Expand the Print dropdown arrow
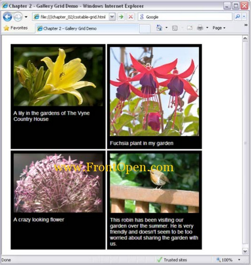Image resolution: width=251 pixels, height=265 pixels. coord(207,28)
